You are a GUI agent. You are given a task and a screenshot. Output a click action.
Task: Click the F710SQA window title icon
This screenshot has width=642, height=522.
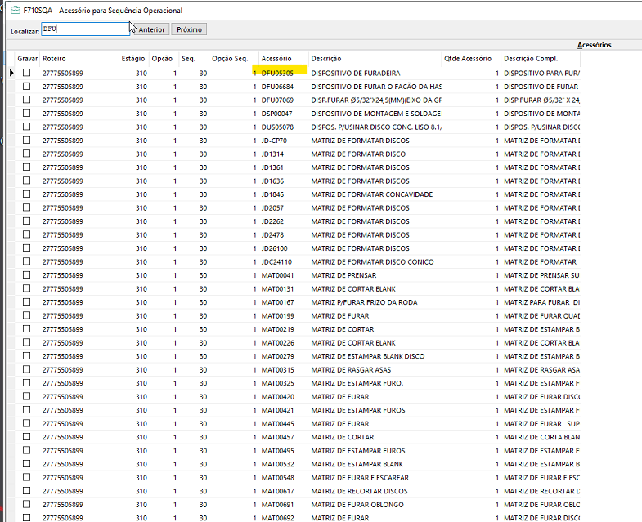[14, 11]
